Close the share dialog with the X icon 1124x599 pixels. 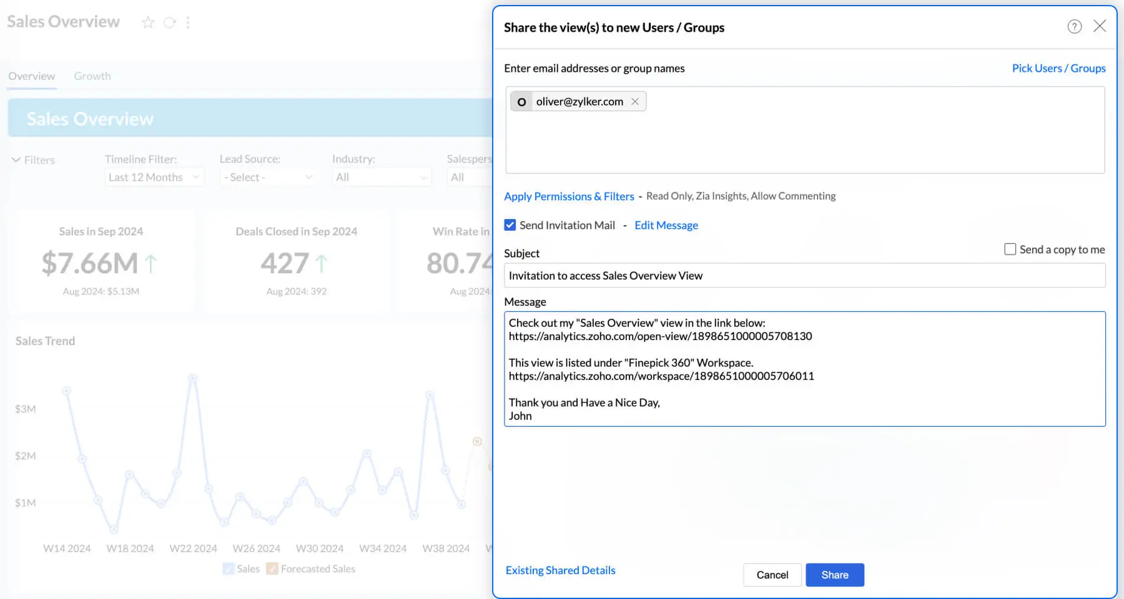tap(1100, 26)
